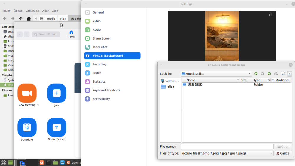Select Keyboard Shortcuts in Settings sidebar
Image resolution: width=295 pixels, height=166 pixels.
tap(106, 90)
